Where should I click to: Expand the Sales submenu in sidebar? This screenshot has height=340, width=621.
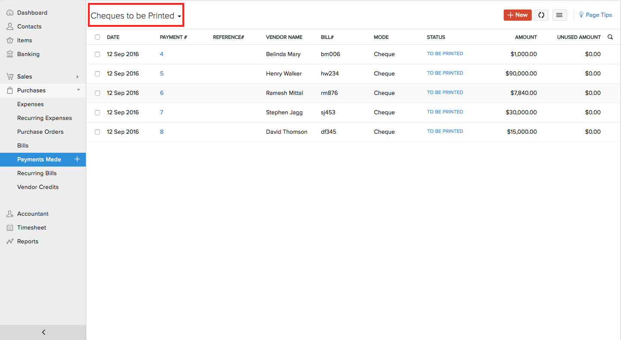pos(78,76)
